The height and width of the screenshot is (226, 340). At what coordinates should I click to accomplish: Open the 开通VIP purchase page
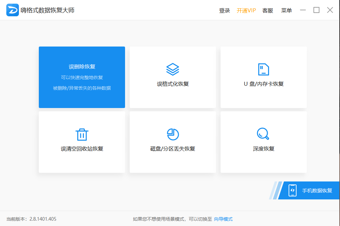[x=246, y=10]
